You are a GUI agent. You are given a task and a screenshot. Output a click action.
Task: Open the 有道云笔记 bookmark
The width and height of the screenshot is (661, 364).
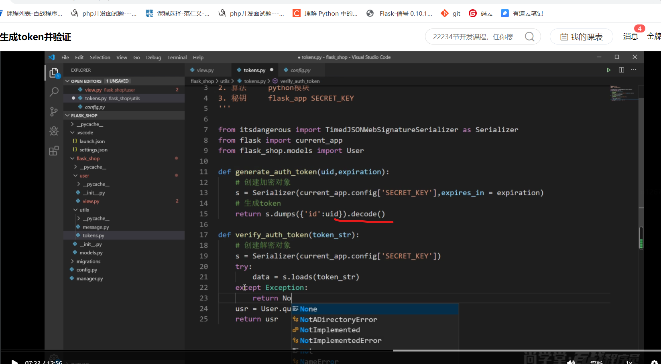click(x=522, y=13)
